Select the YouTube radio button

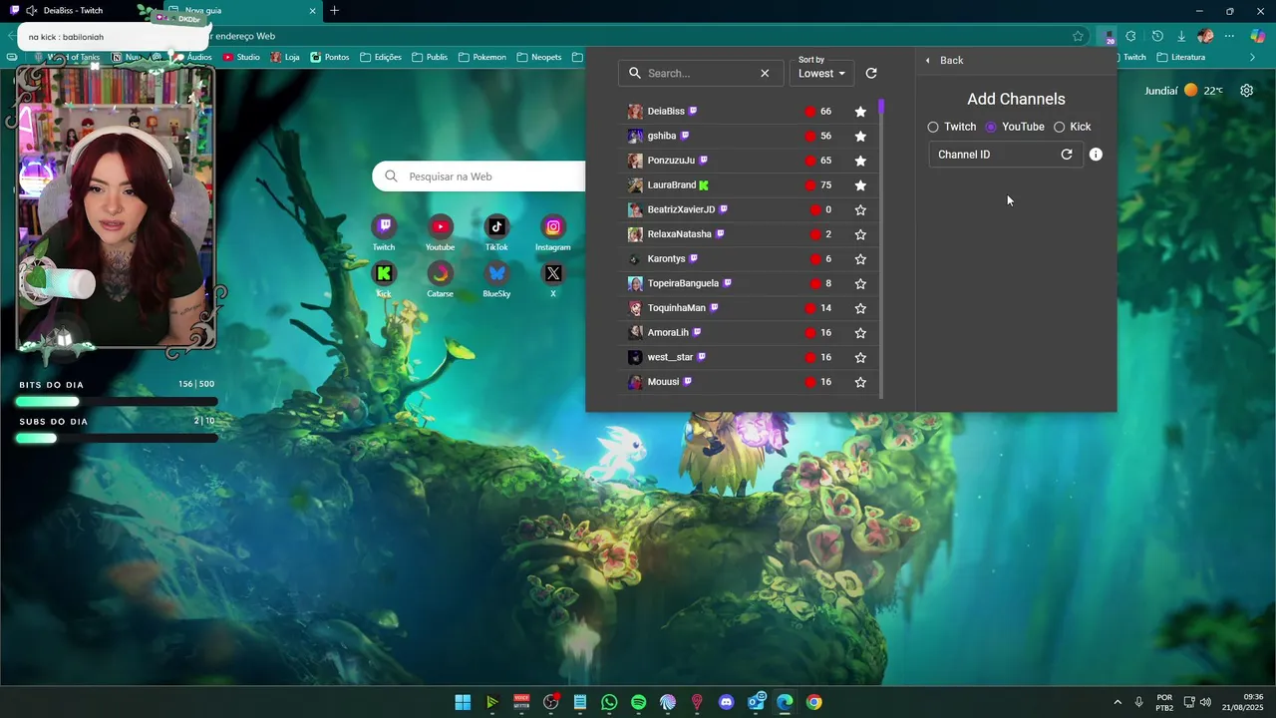pyautogui.click(x=991, y=127)
